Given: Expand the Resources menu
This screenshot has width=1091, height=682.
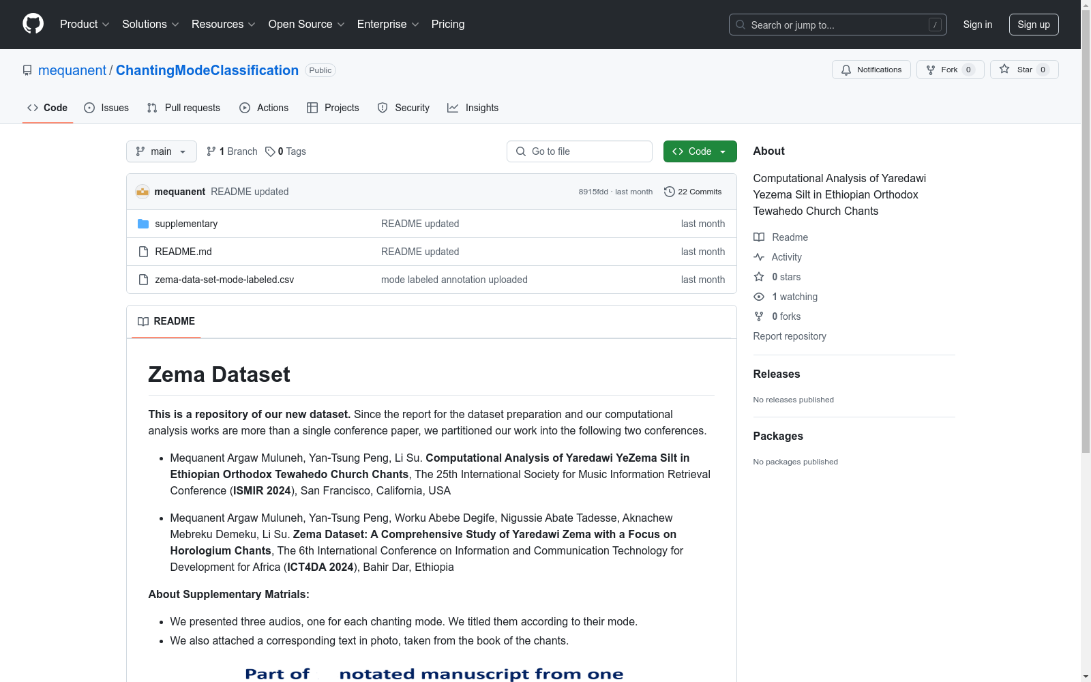Looking at the screenshot, I should 224,25.
